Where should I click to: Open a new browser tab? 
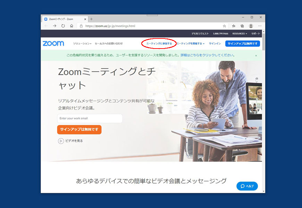pos(92,19)
